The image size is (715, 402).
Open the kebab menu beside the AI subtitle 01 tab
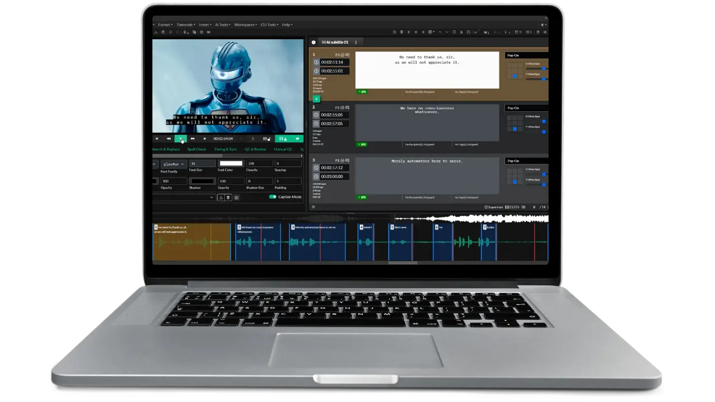tap(356, 42)
